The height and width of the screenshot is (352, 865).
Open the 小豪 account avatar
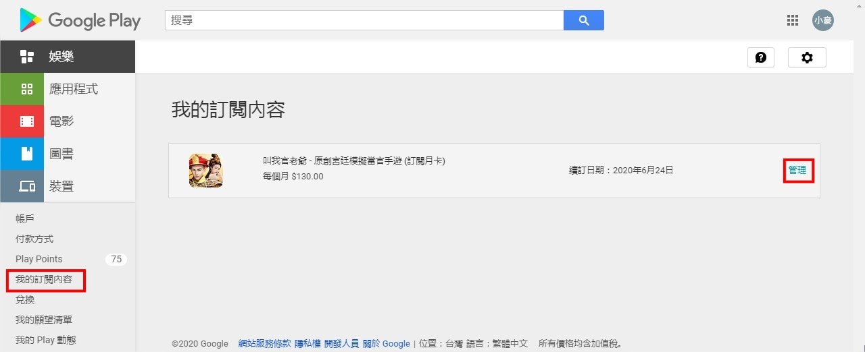click(x=822, y=20)
